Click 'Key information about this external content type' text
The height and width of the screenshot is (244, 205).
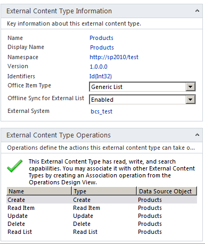74,23
